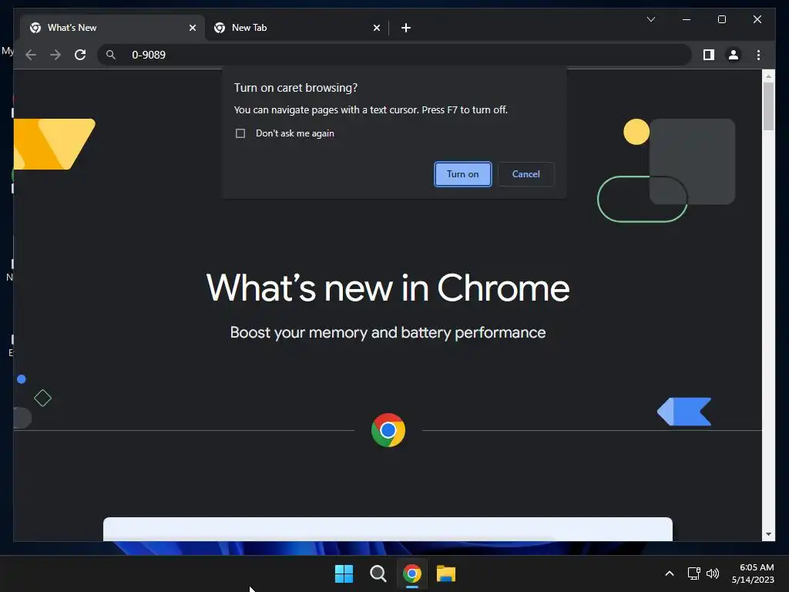
Task: Click the Chrome taskbar icon
Action: tap(412, 573)
